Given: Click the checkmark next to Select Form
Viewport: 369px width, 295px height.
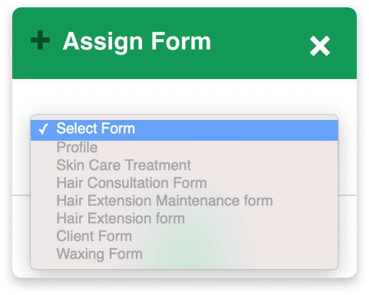Looking at the screenshot, I should pyautogui.click(x=43, y=130).
